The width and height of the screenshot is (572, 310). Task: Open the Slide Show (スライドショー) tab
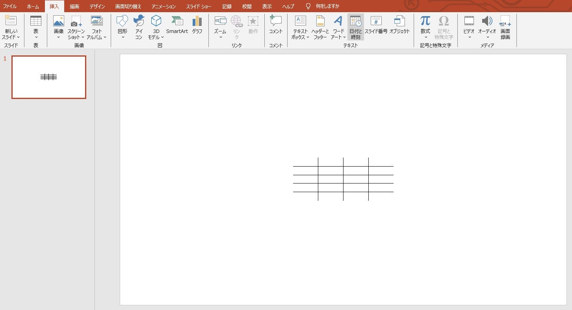(x=199, y=6)
